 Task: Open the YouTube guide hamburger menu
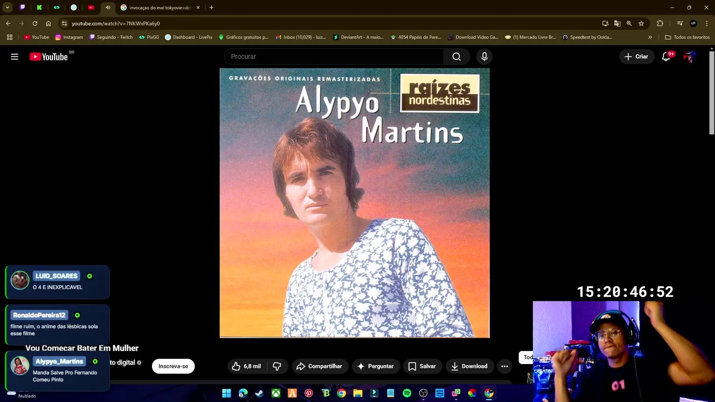(x=15, y=56)
